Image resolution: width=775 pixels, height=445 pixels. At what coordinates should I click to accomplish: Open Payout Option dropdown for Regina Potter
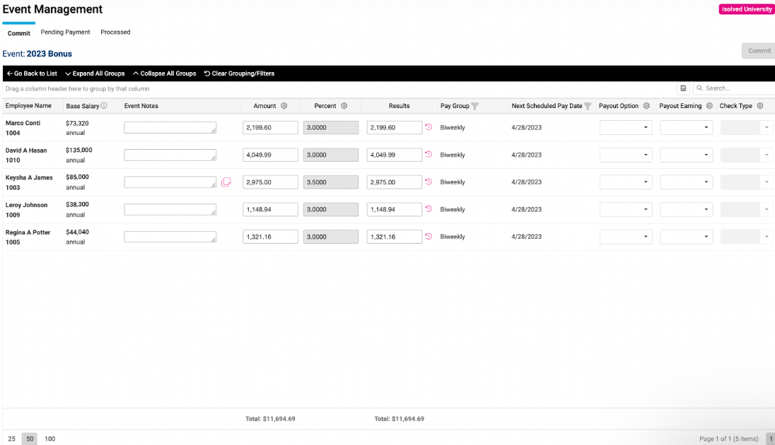tap(626, 237)
